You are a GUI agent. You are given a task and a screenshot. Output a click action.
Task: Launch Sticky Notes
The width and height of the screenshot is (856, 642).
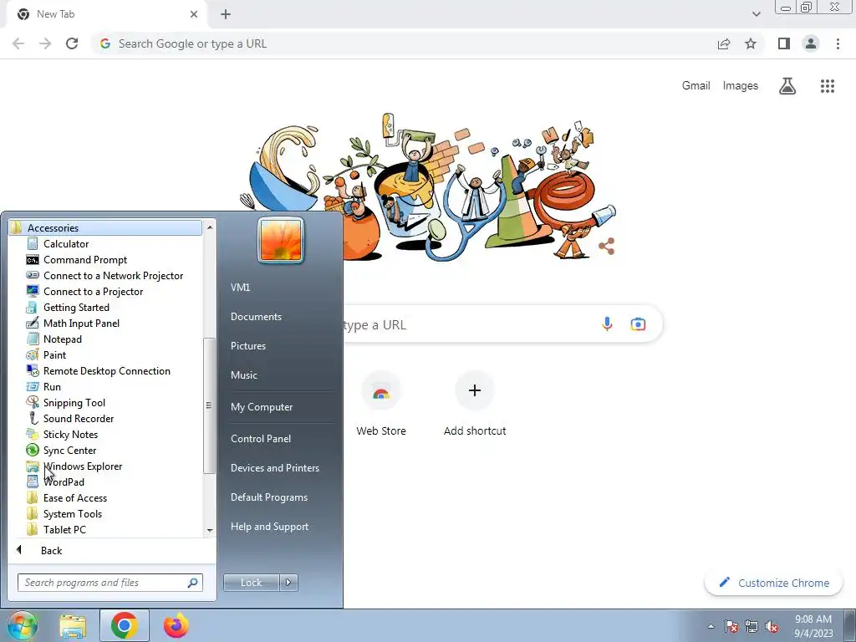(x=70, y=434)
